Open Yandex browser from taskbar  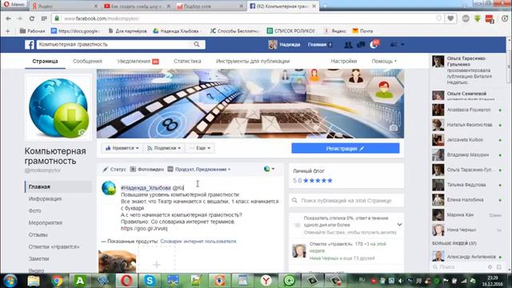tap(266, 281)
